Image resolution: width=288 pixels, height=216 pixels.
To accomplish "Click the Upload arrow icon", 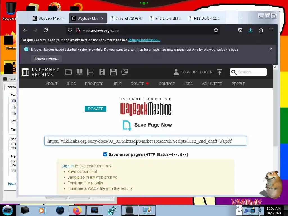I will [x=219, y=72].
